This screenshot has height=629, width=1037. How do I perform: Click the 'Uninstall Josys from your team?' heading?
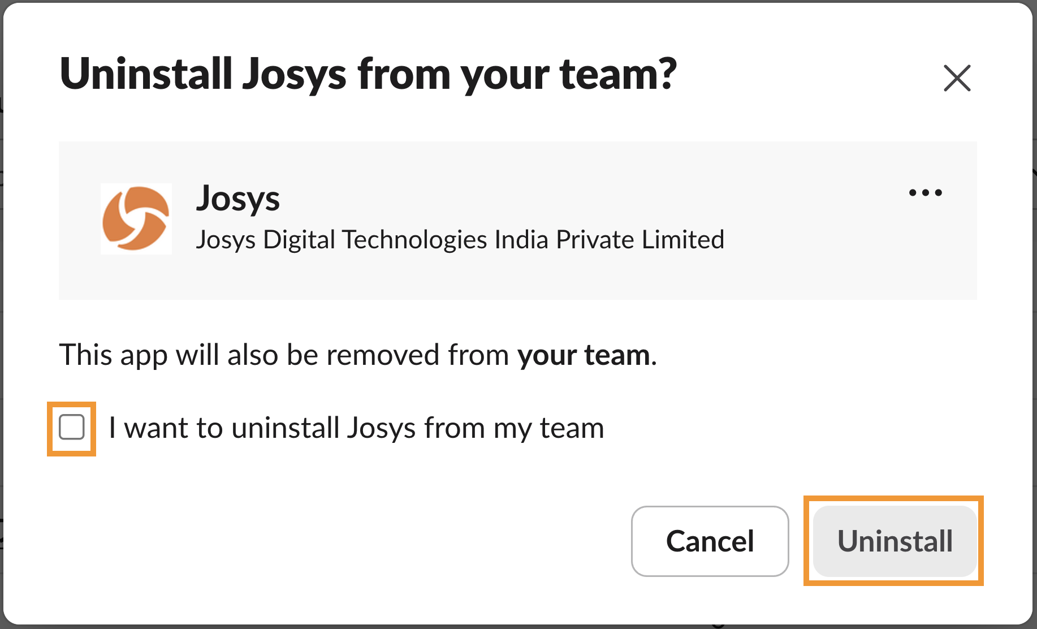(x=368, y=74)
